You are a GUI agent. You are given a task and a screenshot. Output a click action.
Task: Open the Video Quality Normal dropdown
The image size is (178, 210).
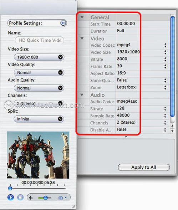(x=39, y=73)
